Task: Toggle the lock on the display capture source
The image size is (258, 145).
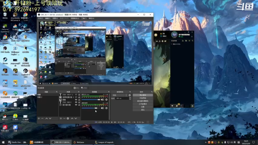Action: tap(79, 105)
